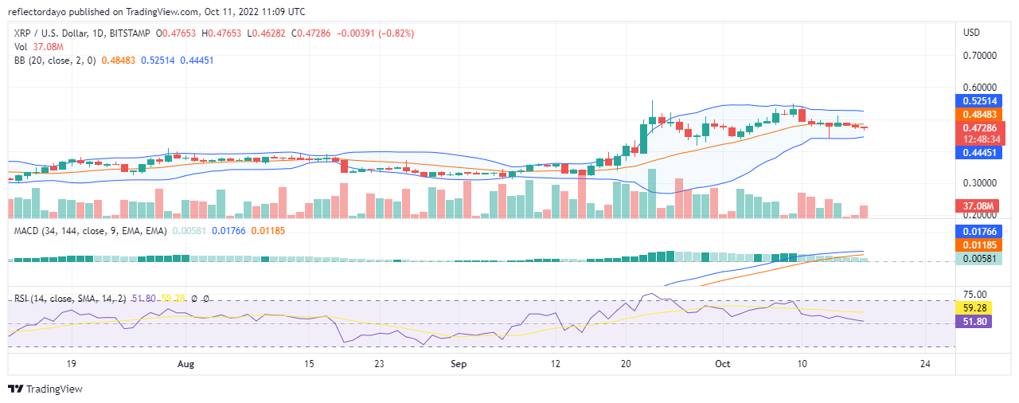The width and height of the screenshot is (1019, 403).
Task: Click the blue 0.52514 upper band price label
Action: [x=979, y=101]
